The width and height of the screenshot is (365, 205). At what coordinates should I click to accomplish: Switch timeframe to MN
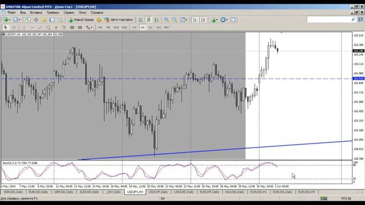tap(167, 27)
